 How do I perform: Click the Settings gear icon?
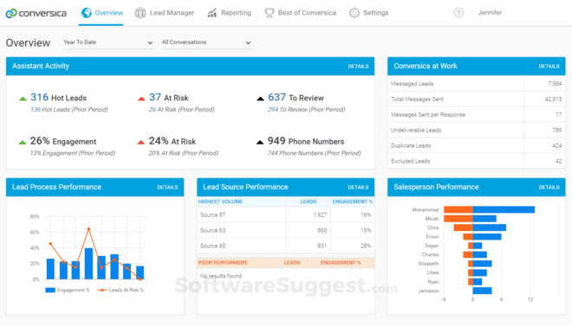354,13
